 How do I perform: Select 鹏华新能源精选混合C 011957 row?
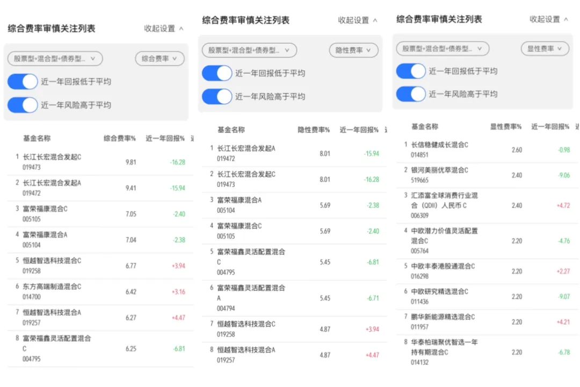pos(443,321)
